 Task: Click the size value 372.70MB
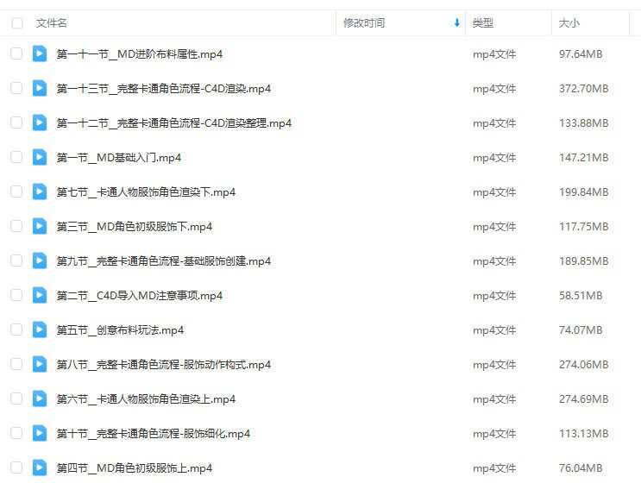[584, 88]
